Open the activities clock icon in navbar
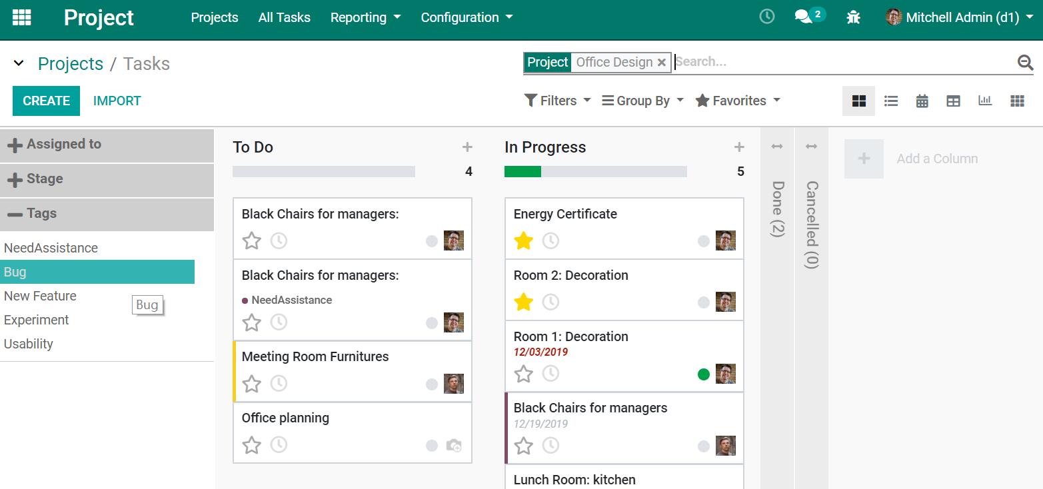Viewport: 1043px width, 489px height. (x=767, y=17)
